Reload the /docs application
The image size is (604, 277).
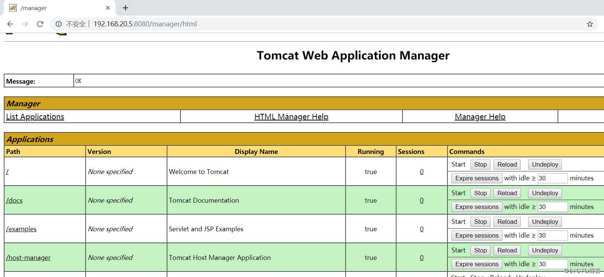[507, 193]
